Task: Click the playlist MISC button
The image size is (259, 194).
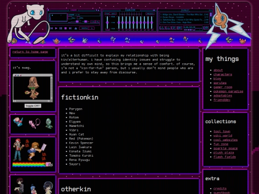Action: point(180,28)
